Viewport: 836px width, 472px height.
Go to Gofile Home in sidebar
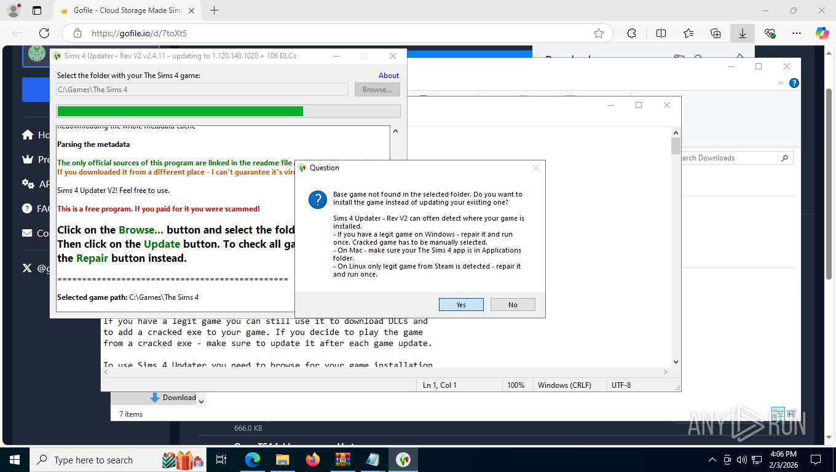click(x=36, y=135)
